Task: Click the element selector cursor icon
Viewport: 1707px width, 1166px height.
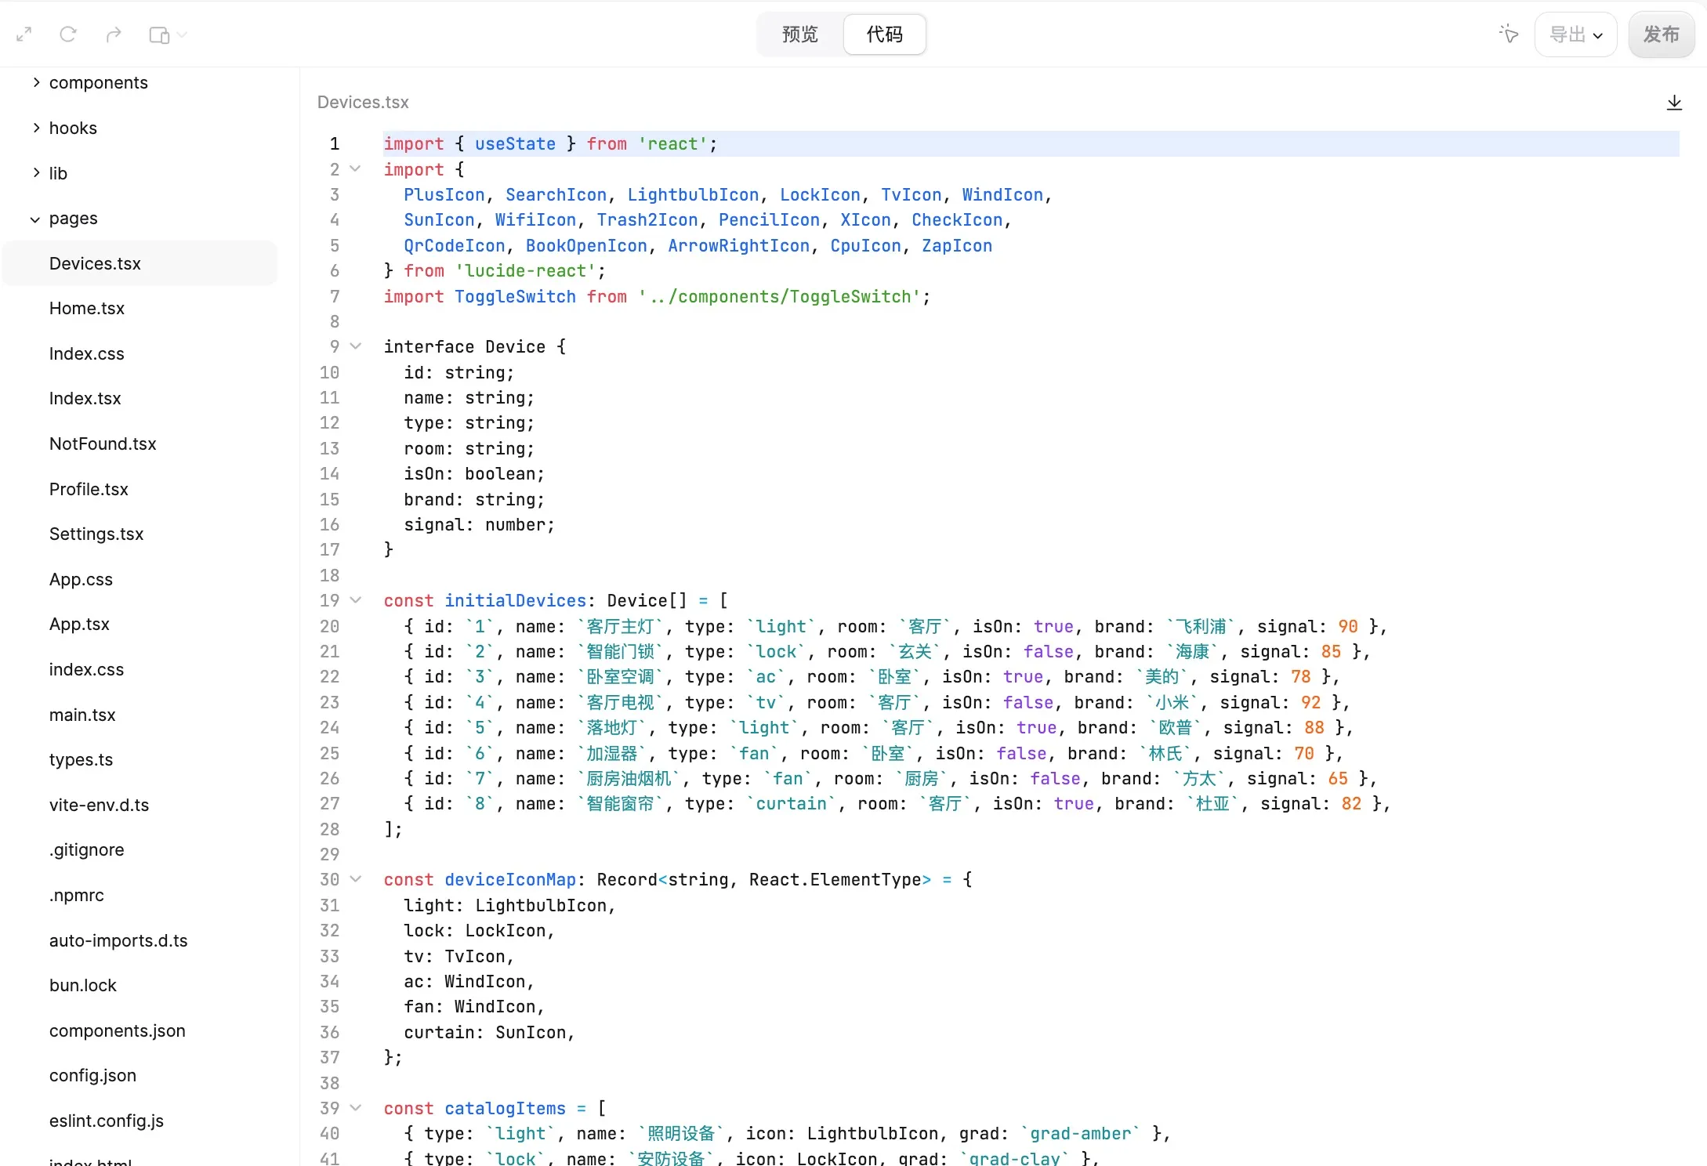Action: point(1508,34)
